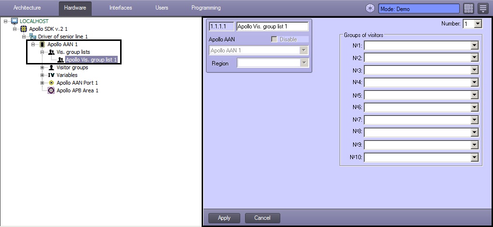The image size is (493, 227).
Task: Collapse the Apollo AAN 1 node
Action: 33,45
